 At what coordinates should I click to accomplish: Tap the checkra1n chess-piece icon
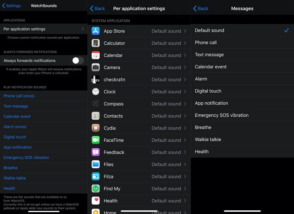[96, 80]
